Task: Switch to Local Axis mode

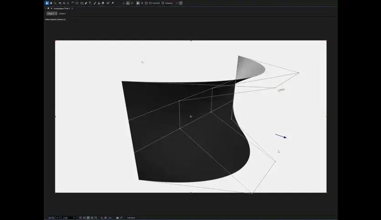Action: point(124,3)
